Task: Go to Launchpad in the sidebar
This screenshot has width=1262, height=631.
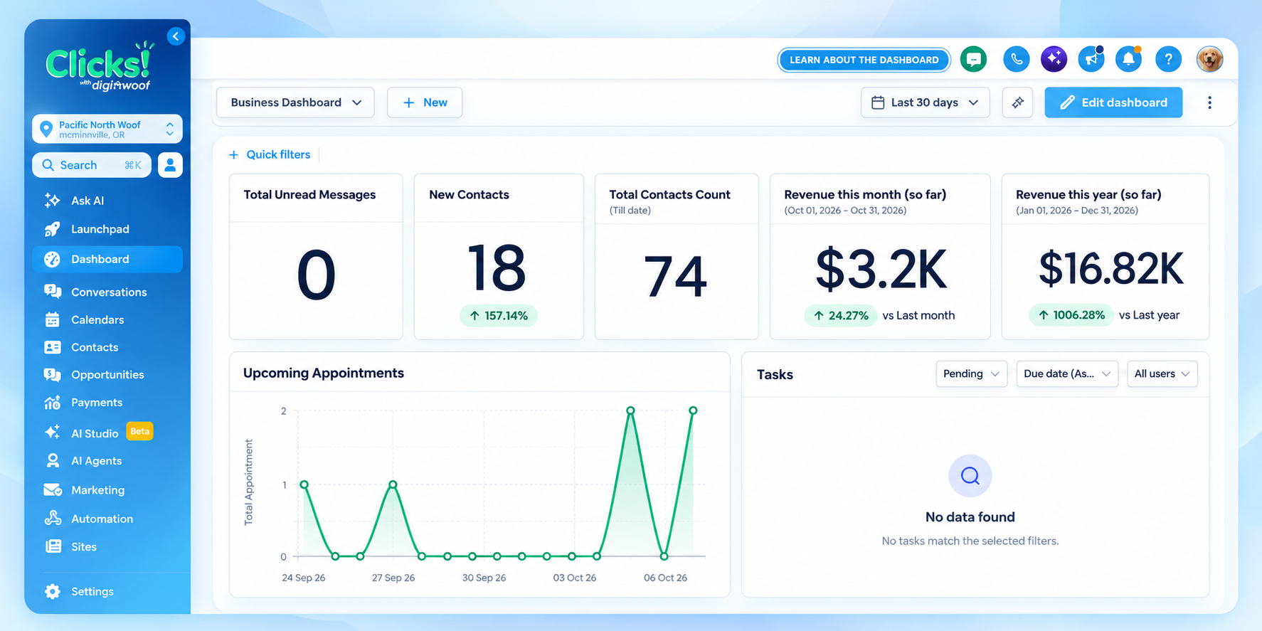Action: (107, 229)
